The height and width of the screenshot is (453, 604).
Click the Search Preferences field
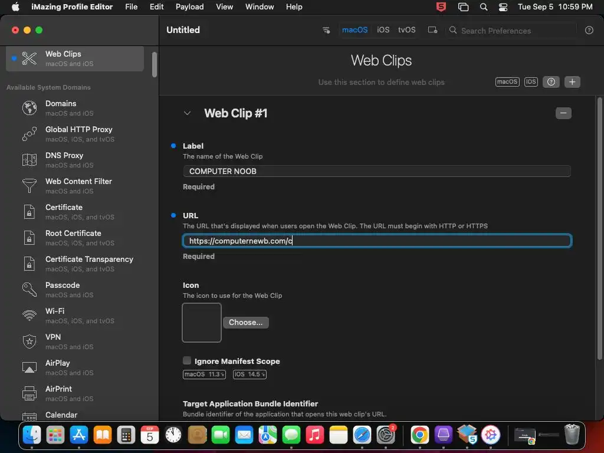coord(513,31)
